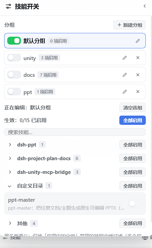152x248 pixels.
Task: Remove the docs group
Action: [138, 75]
